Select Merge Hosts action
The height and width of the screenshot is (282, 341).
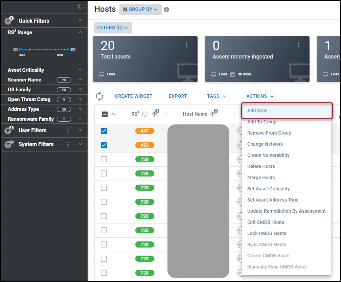tap(287, 178)
